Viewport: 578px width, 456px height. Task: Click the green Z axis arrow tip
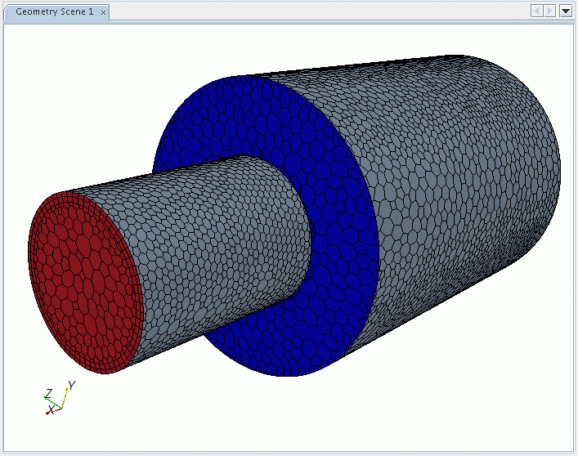coord(44,397)
